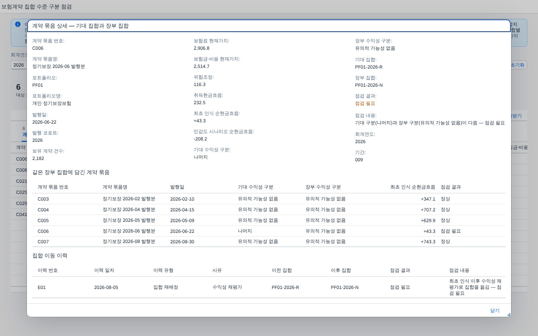Viewport: 538px width, 336px height.
Task: Select row C004 정기보장 2026-04 발행분
Action: pos(269,210)
